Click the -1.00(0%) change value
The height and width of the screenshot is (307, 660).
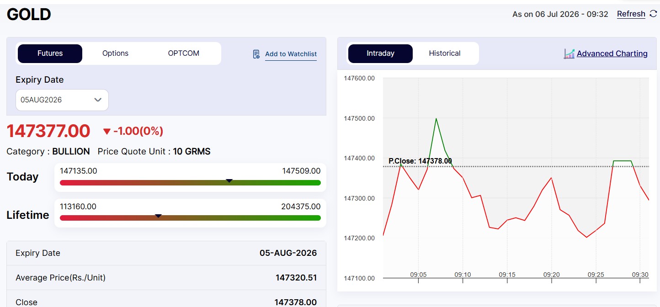coord(138,132)
